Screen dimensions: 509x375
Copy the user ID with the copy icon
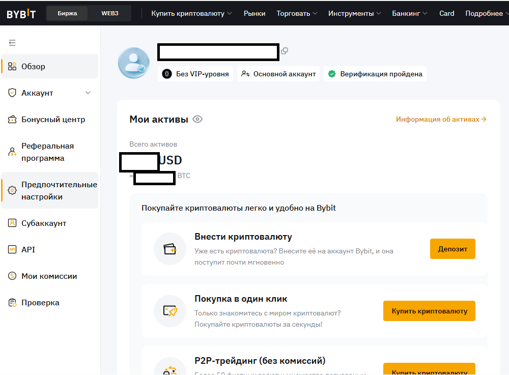point(285,51)
